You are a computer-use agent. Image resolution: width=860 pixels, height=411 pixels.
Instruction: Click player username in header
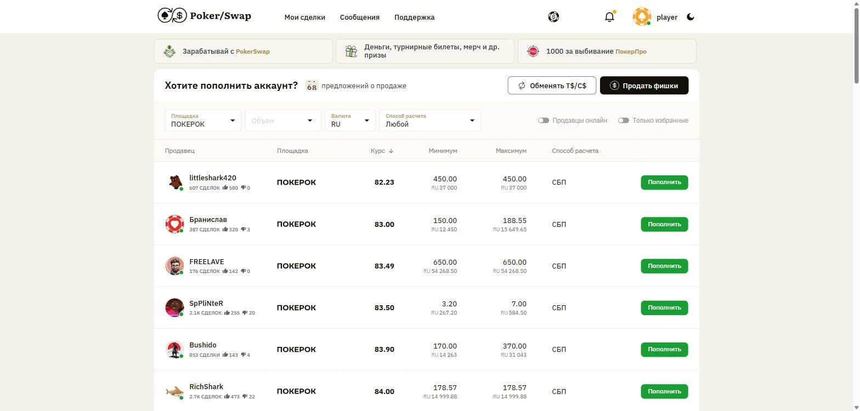coord(667,17)
